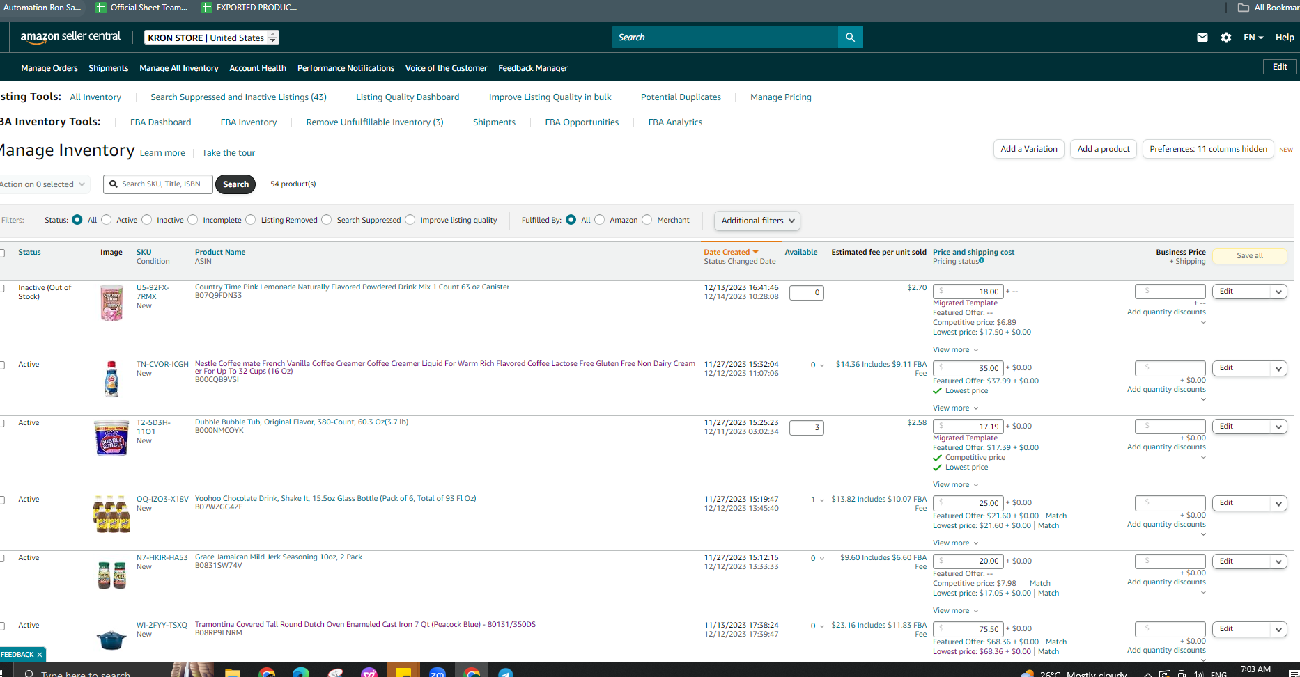Open Preferences: 11 columns hidden
The width and height of the screenshot is (1300, 677).
click(x=1208, y=149)
